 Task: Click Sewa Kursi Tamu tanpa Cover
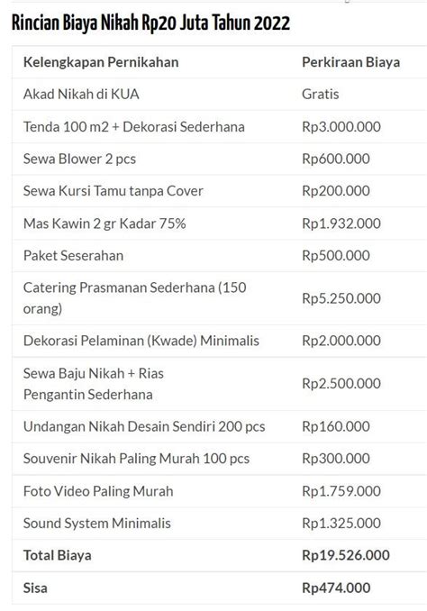(113, 191)
